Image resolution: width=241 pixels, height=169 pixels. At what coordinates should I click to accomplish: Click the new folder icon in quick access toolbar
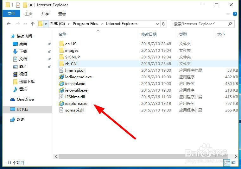pos(25,5)
